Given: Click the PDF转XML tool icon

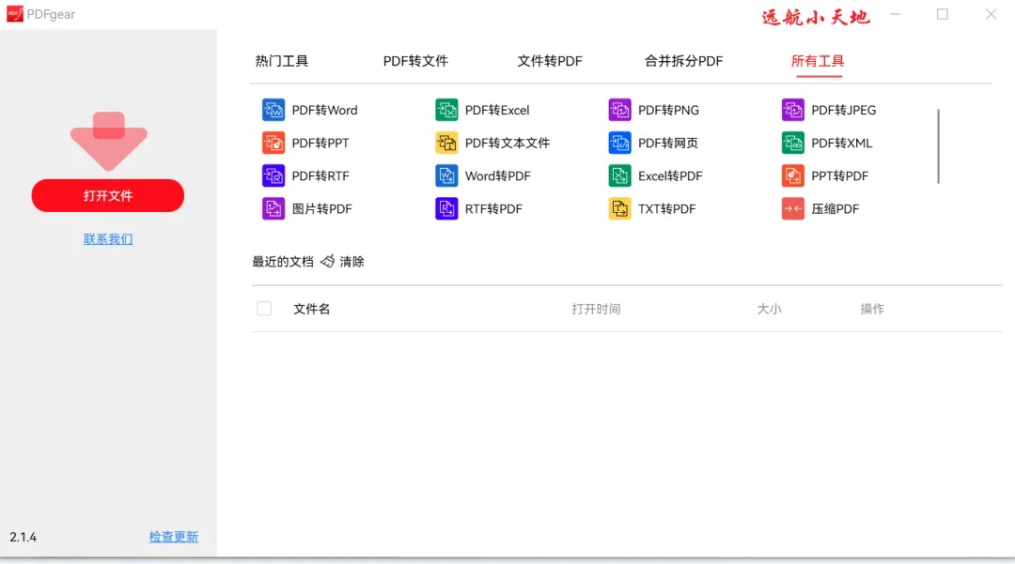Looking at the screenshot, I should 793,143.
